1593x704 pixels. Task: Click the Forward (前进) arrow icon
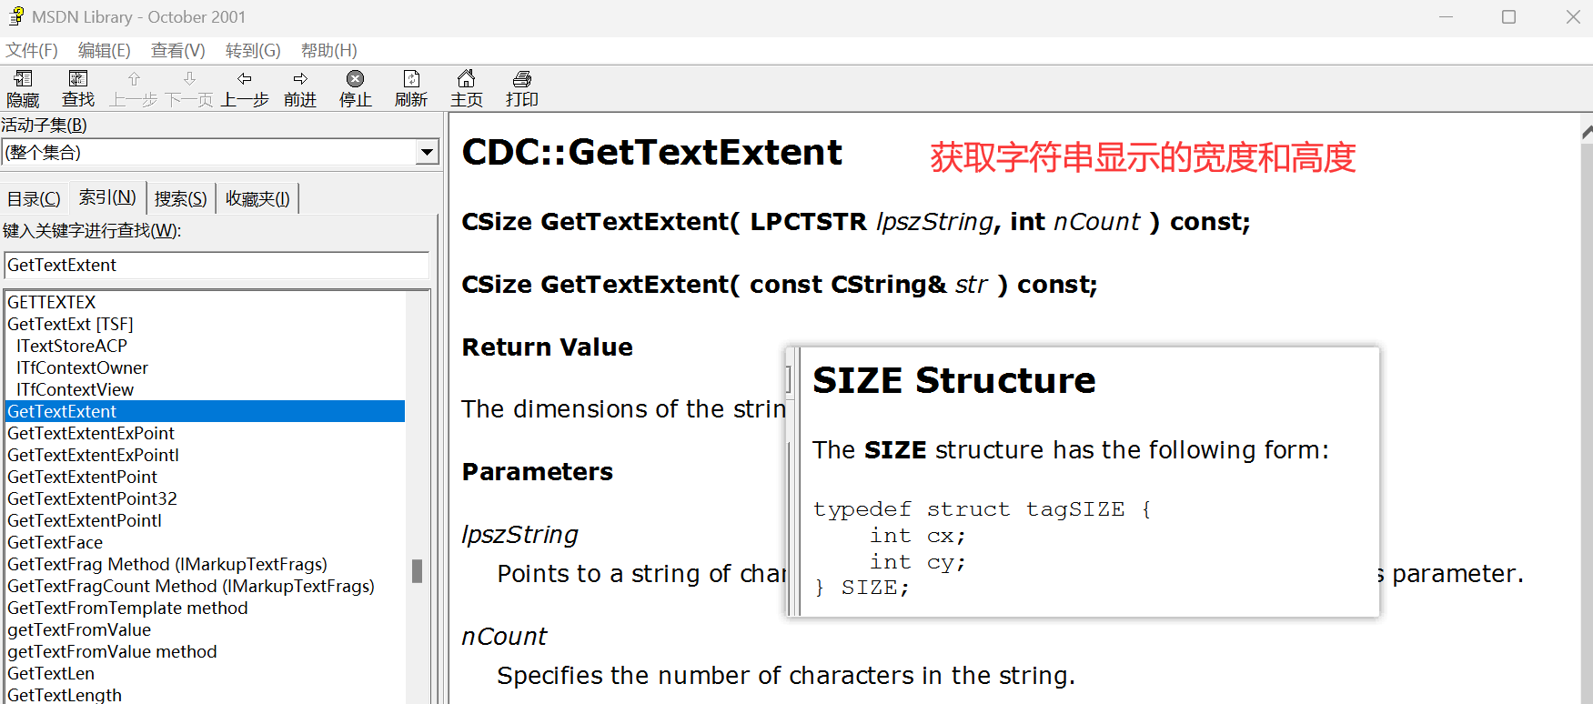300,79
